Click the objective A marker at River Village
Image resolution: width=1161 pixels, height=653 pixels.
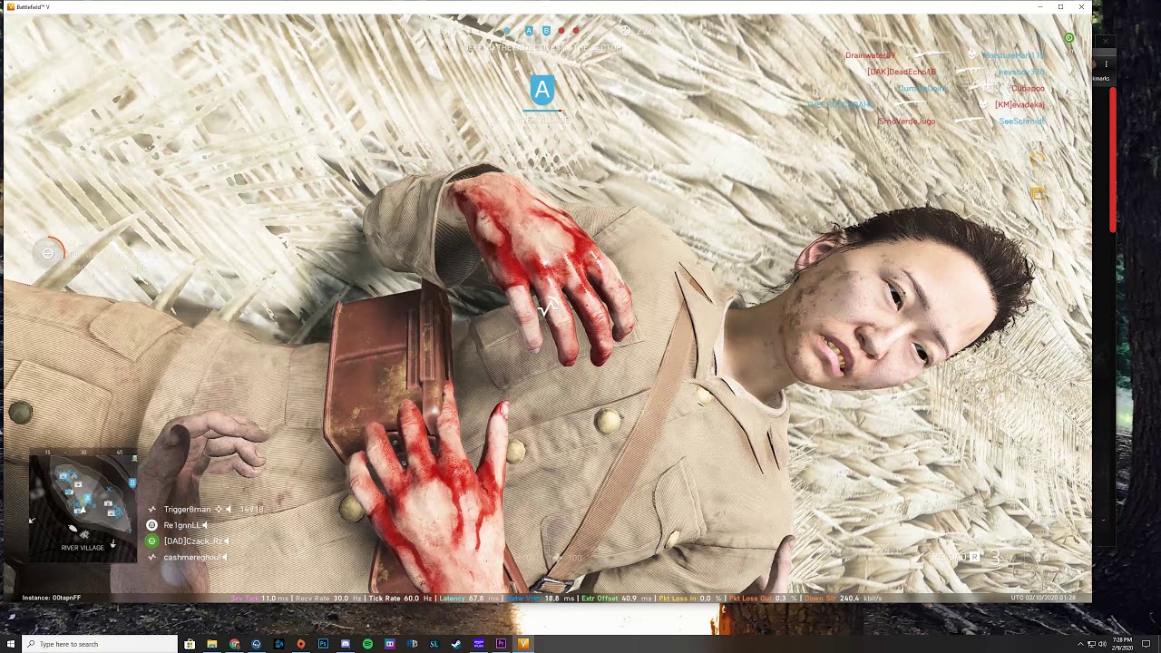[541, 90]
